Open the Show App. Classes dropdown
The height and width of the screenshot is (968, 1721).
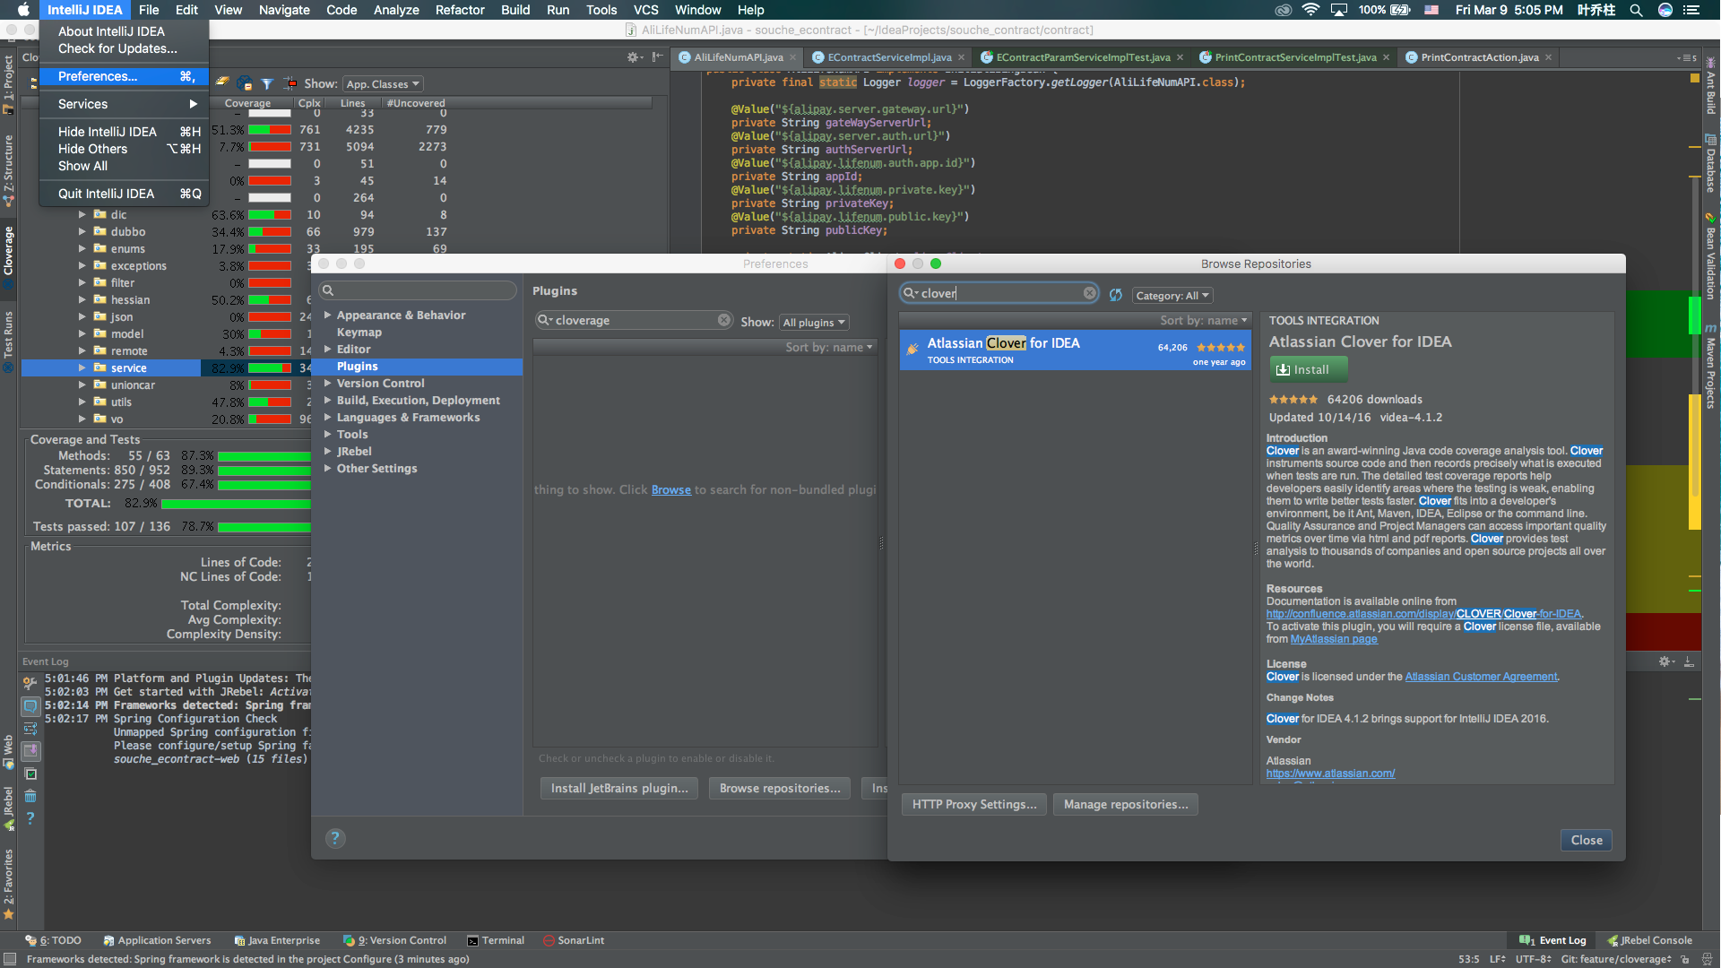383,84
